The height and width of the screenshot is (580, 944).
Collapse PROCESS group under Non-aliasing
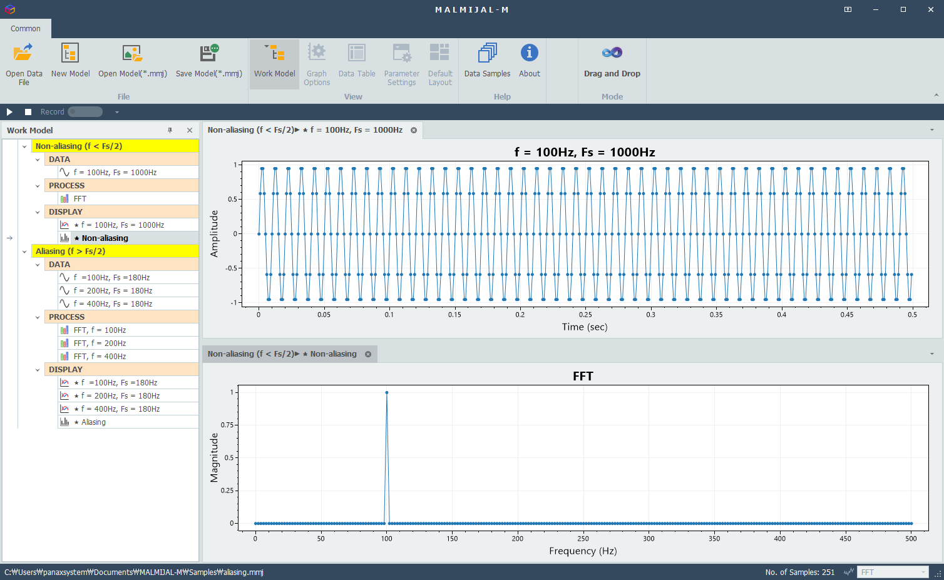pos(38,186)
